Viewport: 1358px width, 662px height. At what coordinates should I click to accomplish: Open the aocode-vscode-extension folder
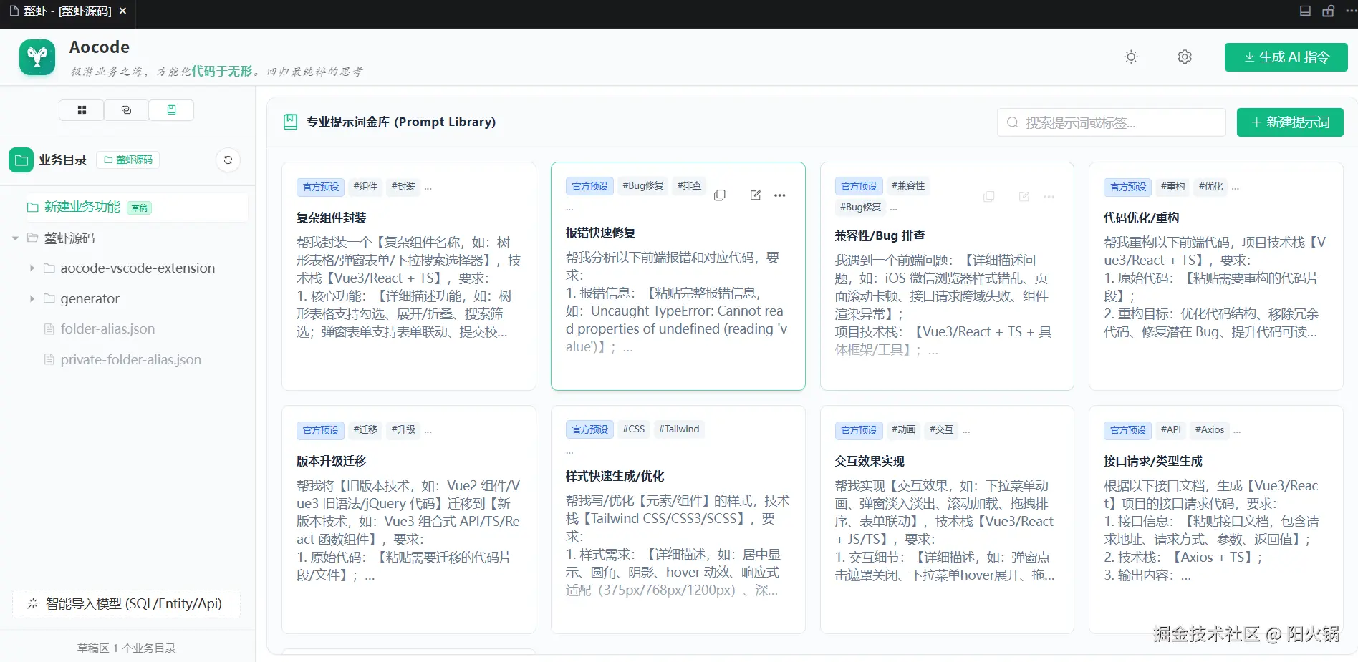pyautogui.click(x=138, y=268)
